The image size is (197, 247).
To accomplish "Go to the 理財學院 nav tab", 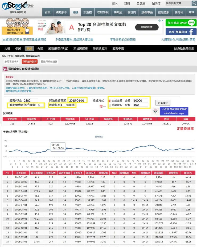I will coord(103,12).
